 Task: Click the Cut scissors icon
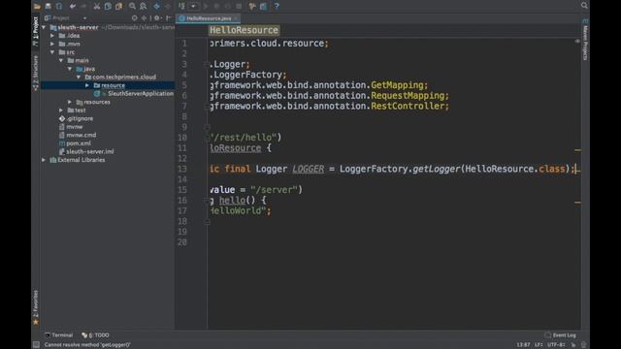coord(97,6)
